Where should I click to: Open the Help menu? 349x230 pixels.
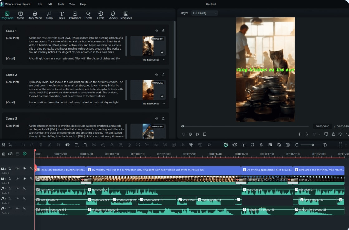(83, 4)
